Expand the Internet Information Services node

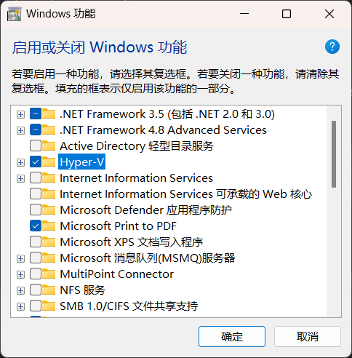pos(20,178)
